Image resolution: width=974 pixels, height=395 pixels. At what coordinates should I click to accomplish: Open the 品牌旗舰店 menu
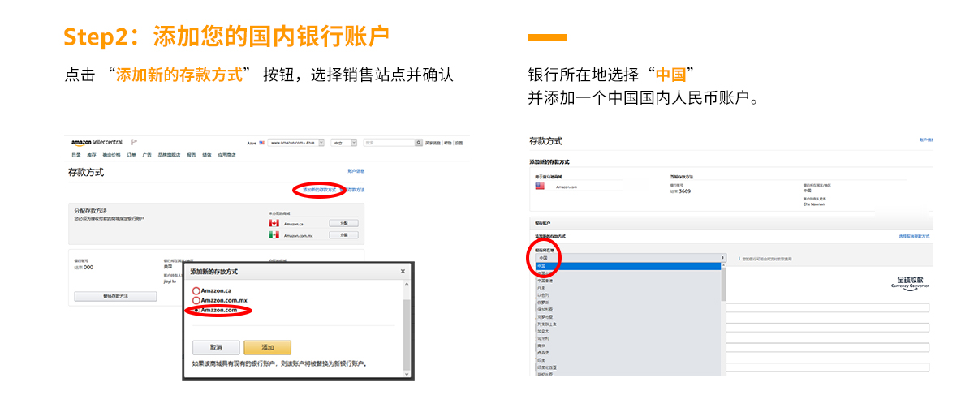coord(169,154)
